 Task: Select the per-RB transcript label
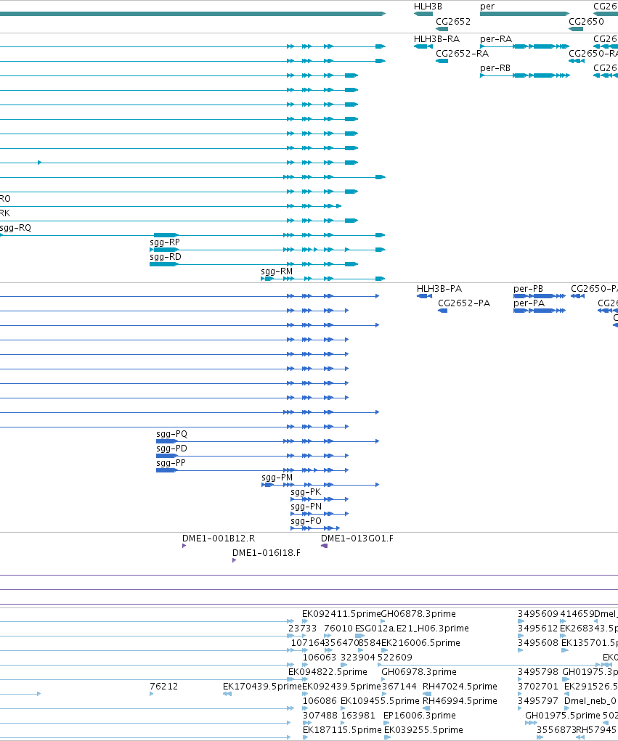(x=495, y=68)
